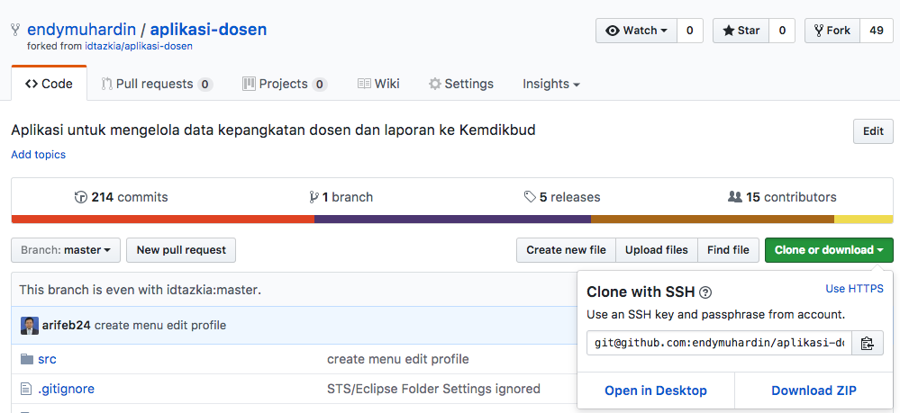Click the Edit description button
This screenshot has width=900, height=413.
pyautogui.click(x=873, y=131)
